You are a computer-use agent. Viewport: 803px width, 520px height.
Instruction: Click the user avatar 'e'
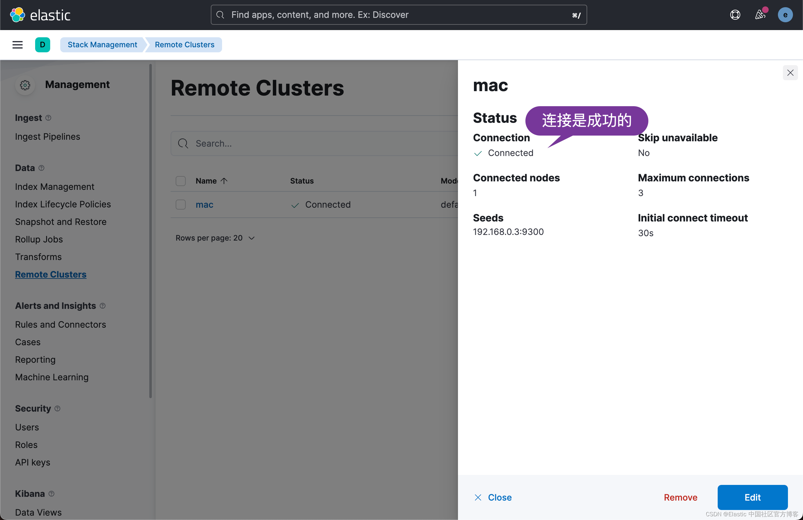point(785,15)
